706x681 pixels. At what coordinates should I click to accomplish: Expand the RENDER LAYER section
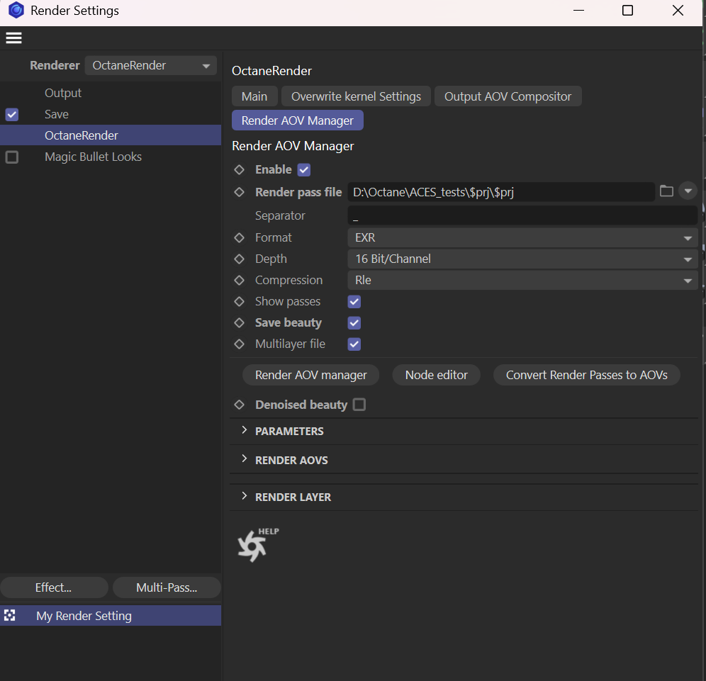coord(245,497)
